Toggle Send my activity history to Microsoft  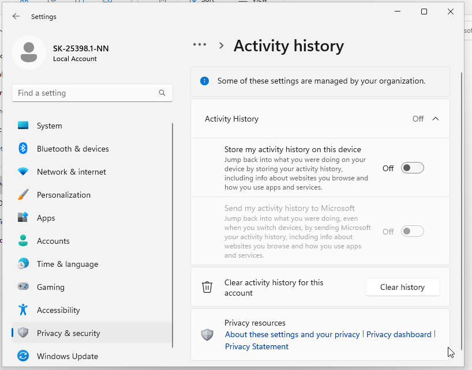413,232
